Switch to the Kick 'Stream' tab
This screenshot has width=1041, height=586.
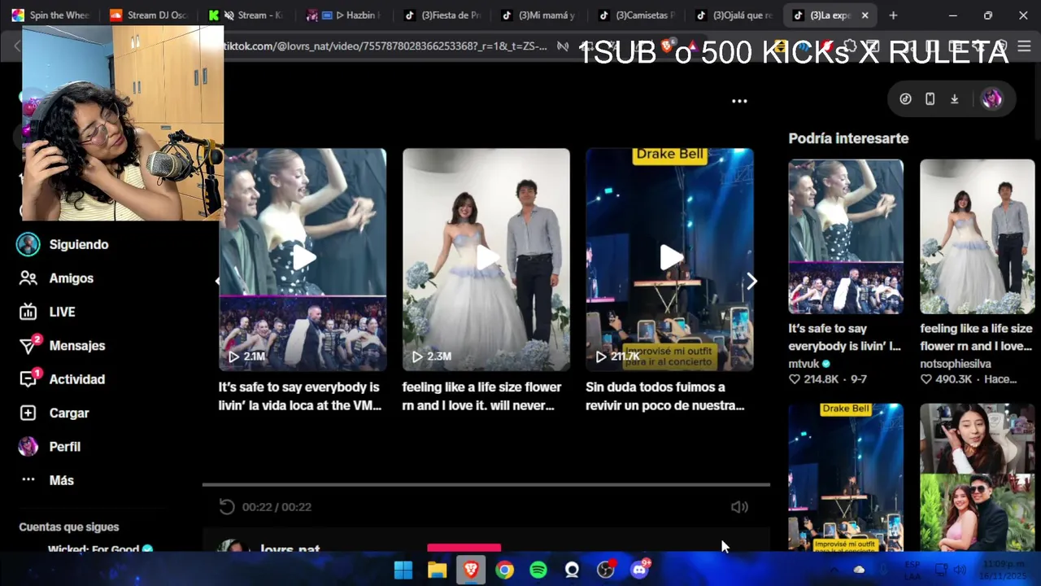[x=246, y=15]
